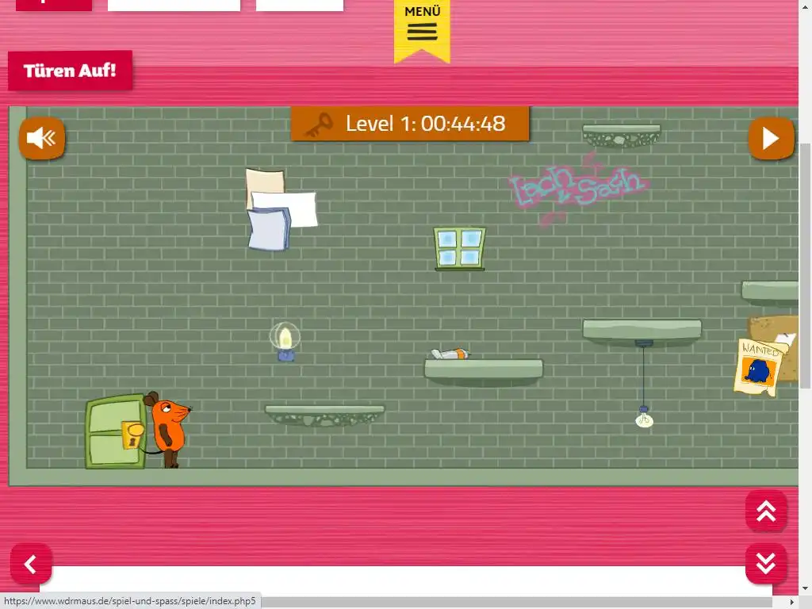Screen dimensions: 812x609
Task: Click the vertical page scrollbar
Action: coord(806,266)
